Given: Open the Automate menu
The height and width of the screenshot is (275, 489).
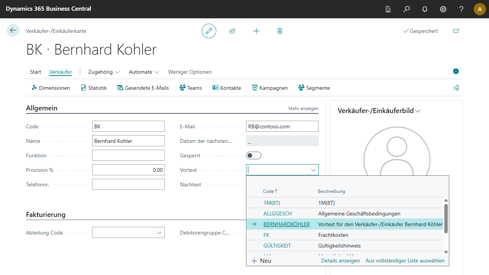Looking at the screenshot, I should [144, 72].
